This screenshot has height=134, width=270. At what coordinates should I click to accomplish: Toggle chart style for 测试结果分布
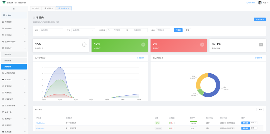pyautogui.click(x=258, y=58)
